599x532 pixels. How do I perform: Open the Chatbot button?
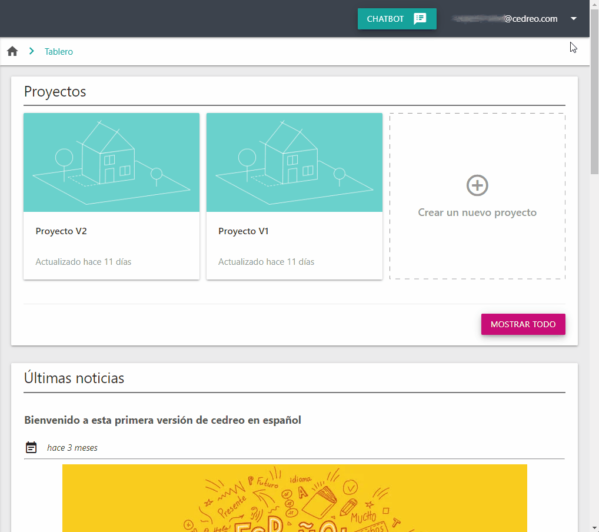(397, 19)
